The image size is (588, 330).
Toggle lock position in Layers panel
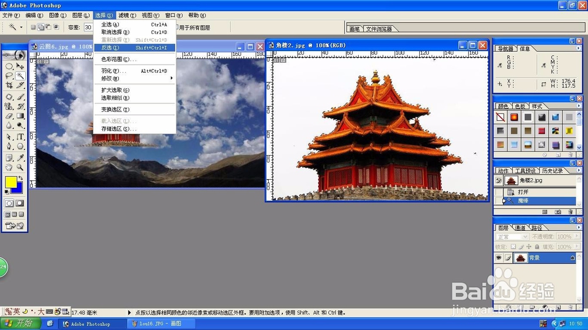click(529, 247)
